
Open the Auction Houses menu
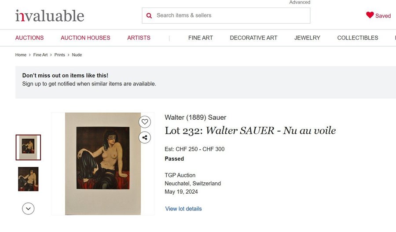point(85,38)
